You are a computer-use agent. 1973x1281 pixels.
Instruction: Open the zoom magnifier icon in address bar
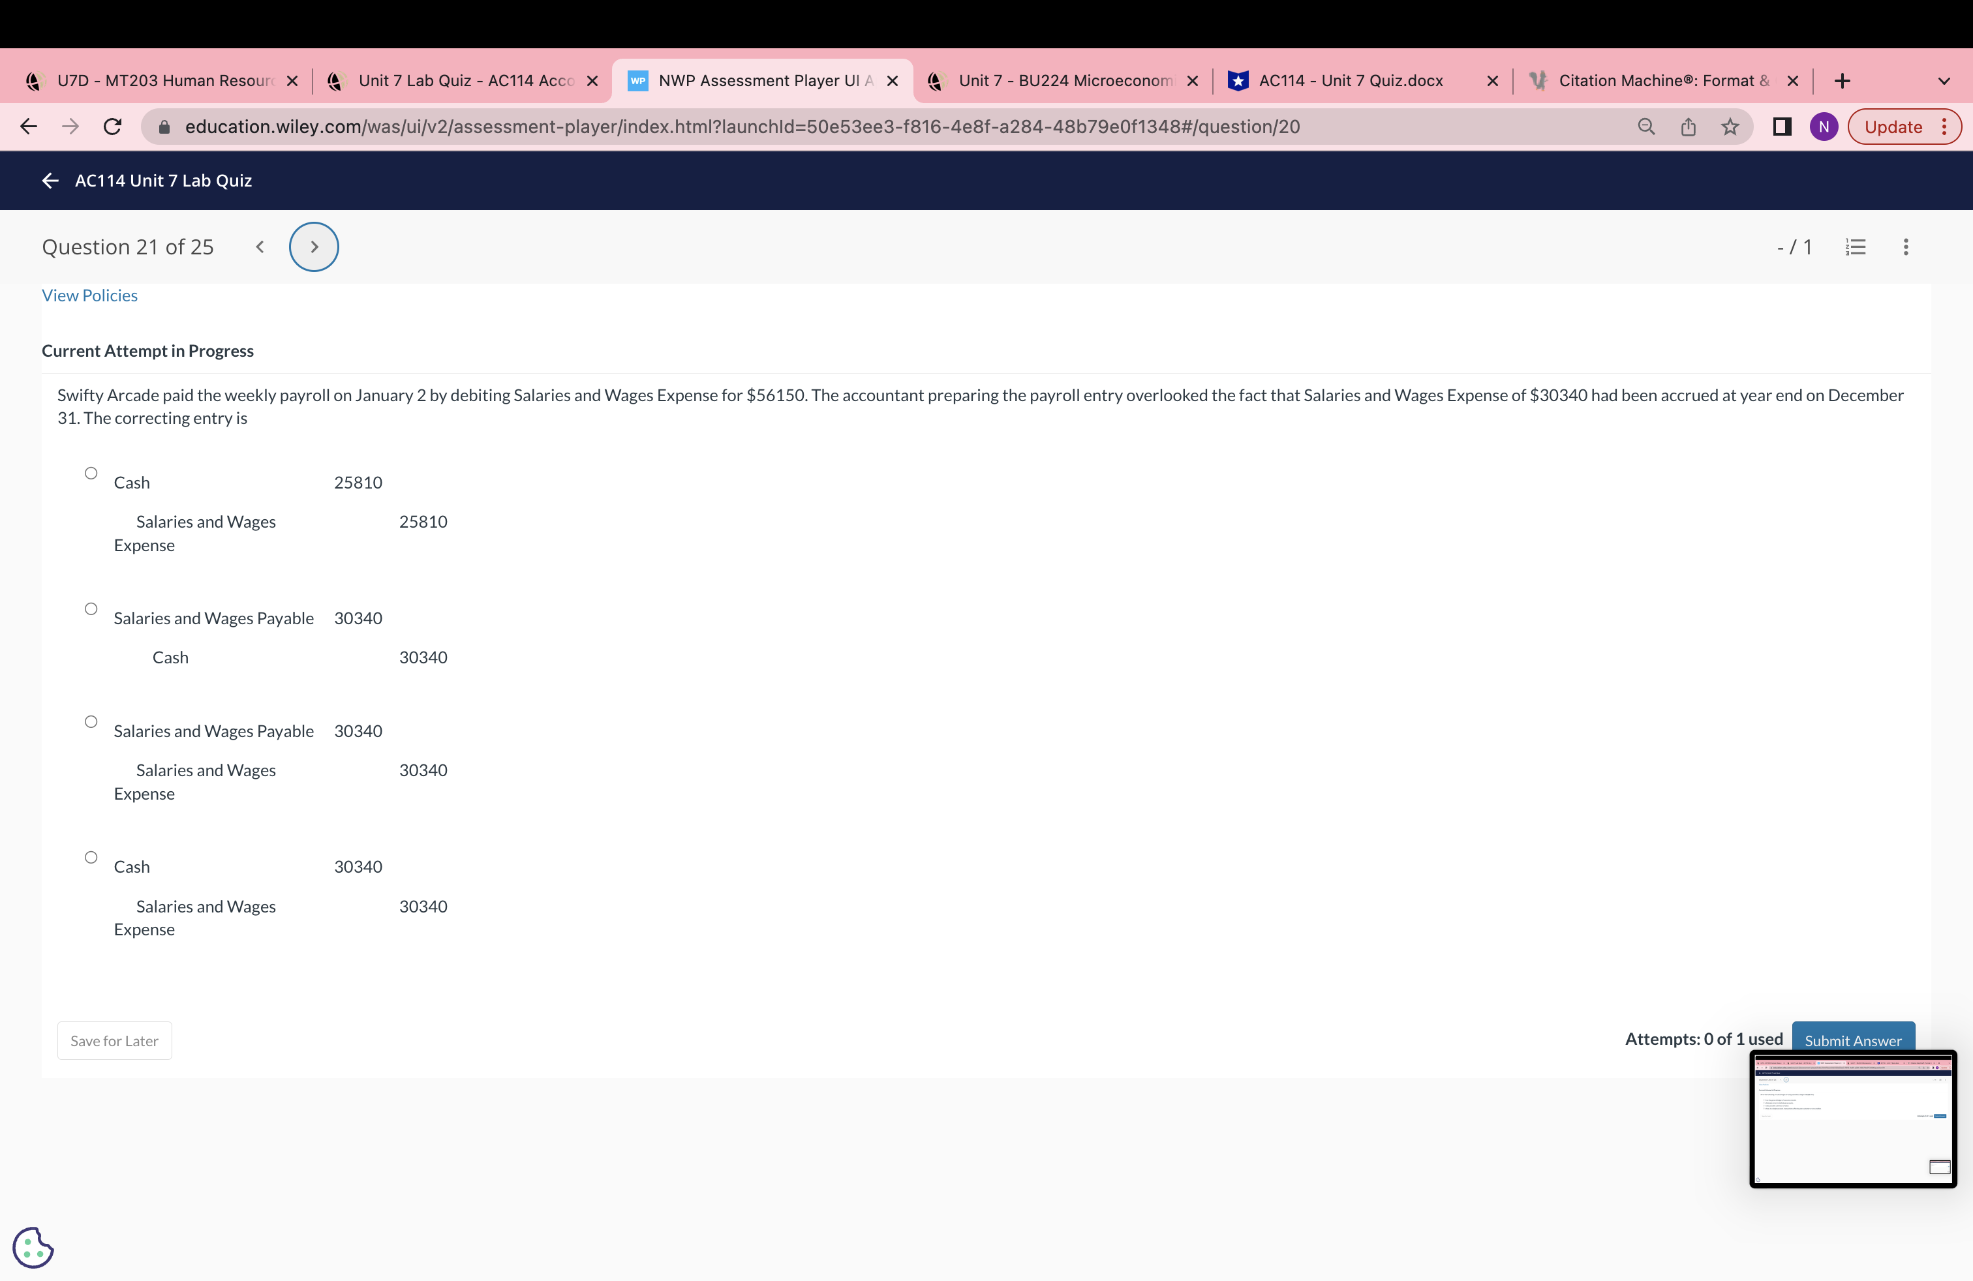pos(1646,127)
